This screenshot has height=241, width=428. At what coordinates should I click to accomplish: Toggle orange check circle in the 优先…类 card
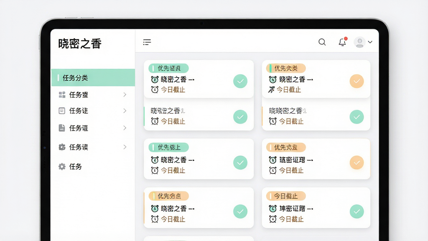(357, 81)
